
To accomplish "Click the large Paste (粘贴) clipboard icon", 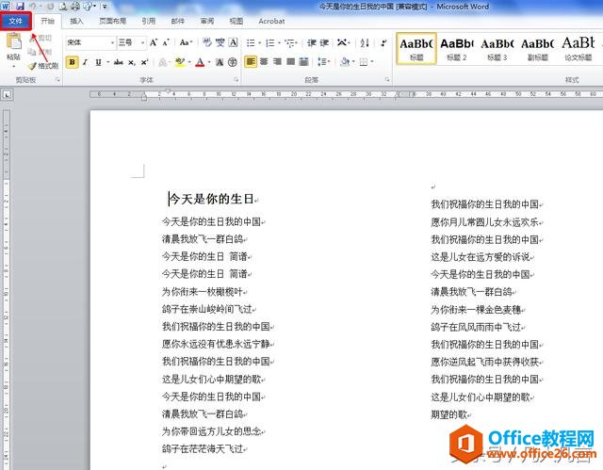I will coord(14,41).
